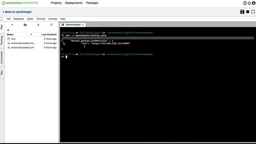
Task: Switch to the Tabs sidebar tab
Action: 2,73
